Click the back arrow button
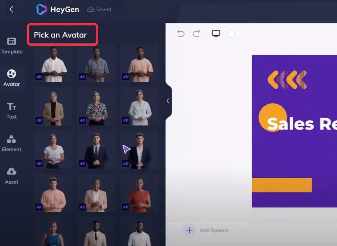This screenshot has height=246, width=337. pyautogui.click(x=12, y=9)
